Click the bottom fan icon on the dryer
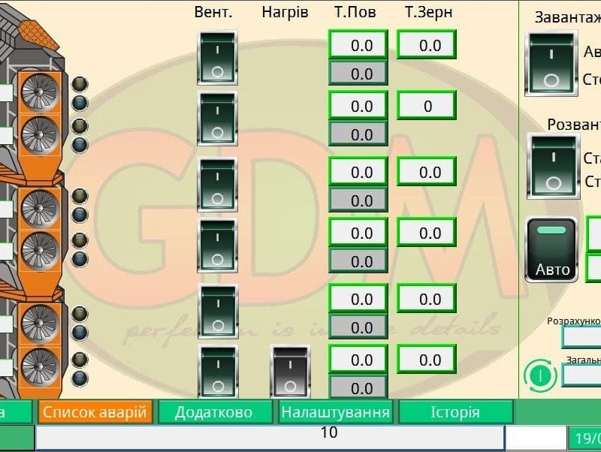The height and width of the screenshot is (452, 601). [x=40, y=367]
